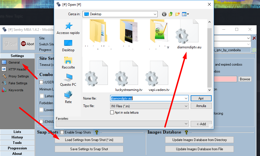Open the folder containing photo pages
Viewport: 260px width, 156px height.
pyautogui.click(x=129, y=32)
